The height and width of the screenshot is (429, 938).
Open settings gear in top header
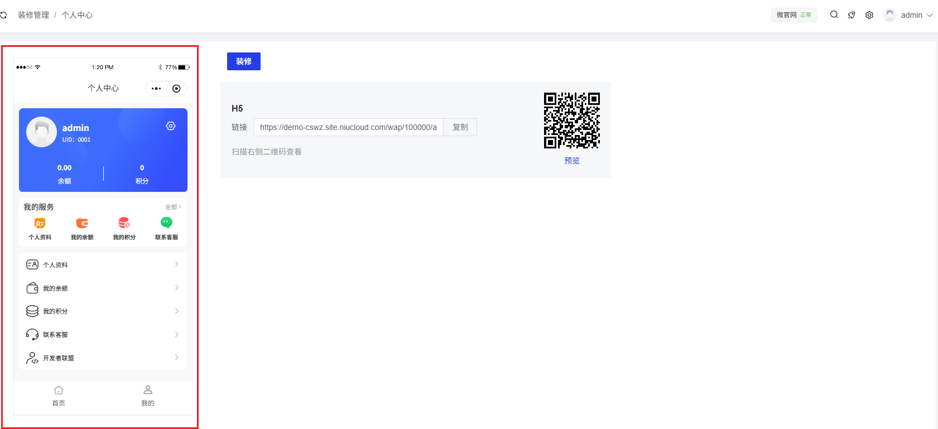[869, 15]
